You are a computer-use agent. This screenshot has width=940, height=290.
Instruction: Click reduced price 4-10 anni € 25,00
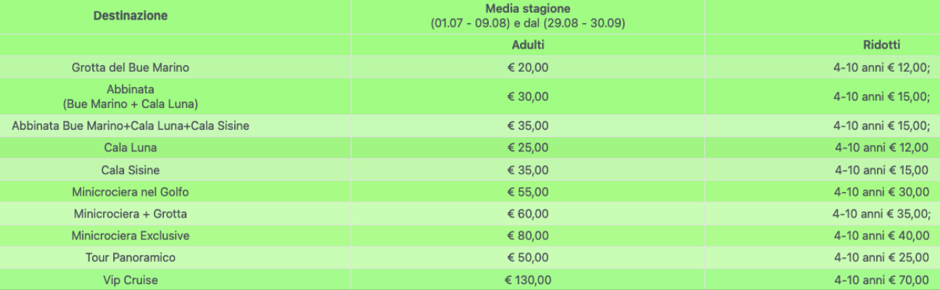881,257
